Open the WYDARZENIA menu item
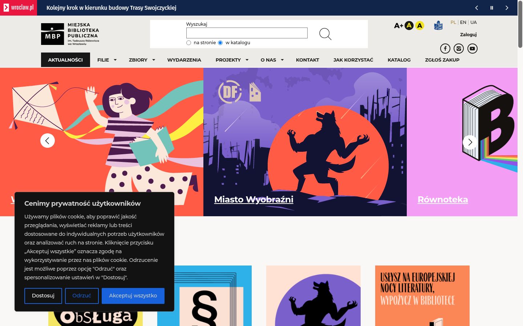This screenshot has width=523, height=326. 184,60
